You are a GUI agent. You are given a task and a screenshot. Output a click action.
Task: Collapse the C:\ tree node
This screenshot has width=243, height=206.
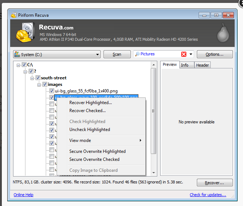coord(18,65)
